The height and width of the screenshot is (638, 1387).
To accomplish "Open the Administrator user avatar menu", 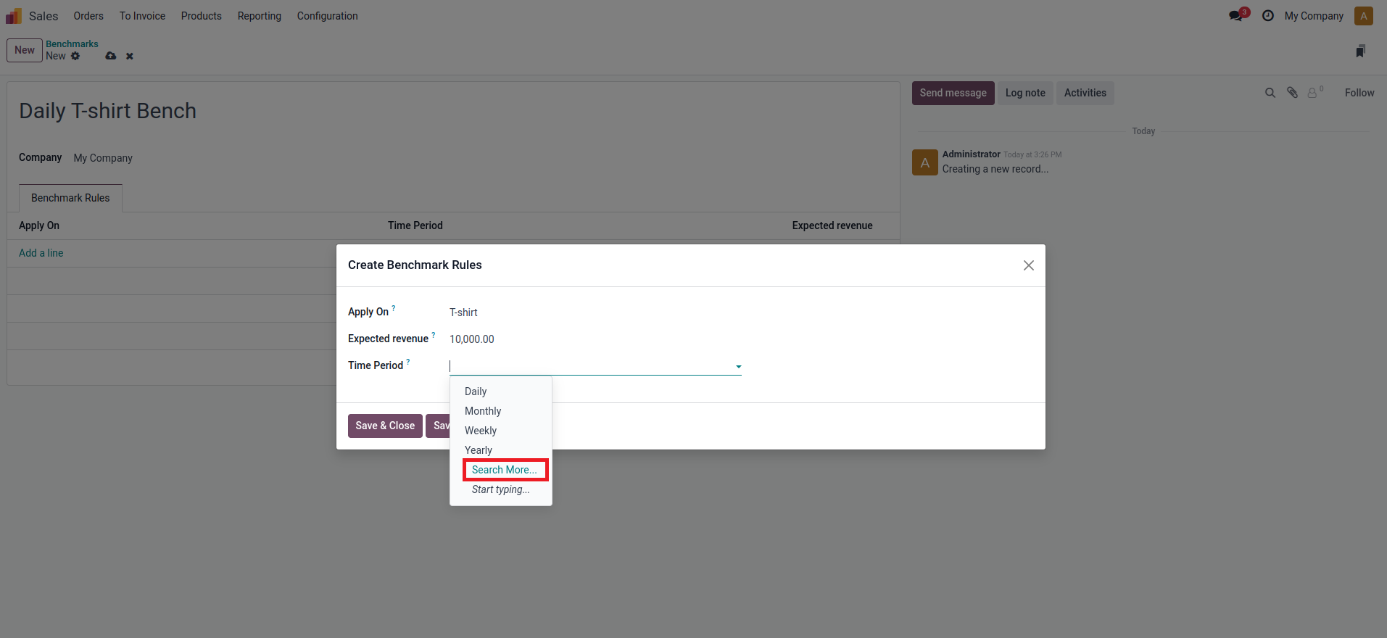I will pos(1364,16).
